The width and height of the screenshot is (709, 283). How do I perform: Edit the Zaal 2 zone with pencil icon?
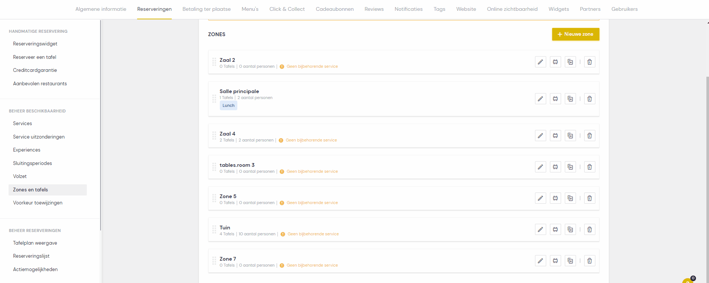click(x=540, y=62)
